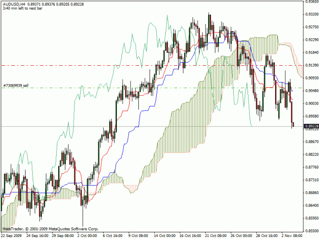Click the '6 Oct 16:00' time axis label
Viewport: 319px width, 239px height.
coord(113,235)
